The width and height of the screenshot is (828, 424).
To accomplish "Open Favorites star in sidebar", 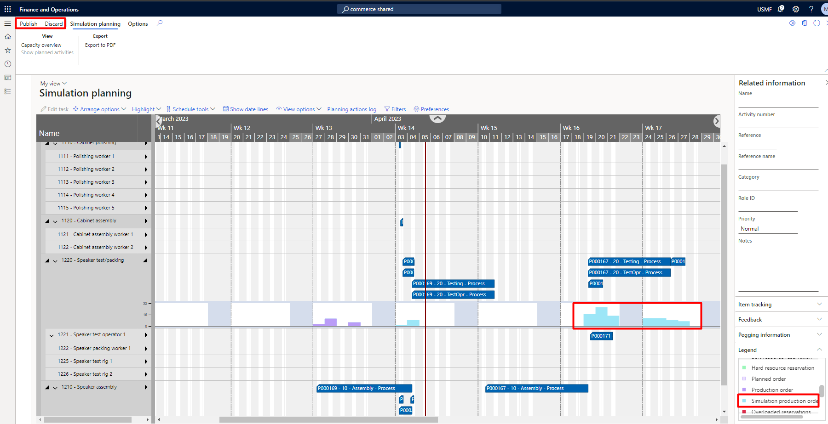I will pyautogui.click(x=8, y=50).
